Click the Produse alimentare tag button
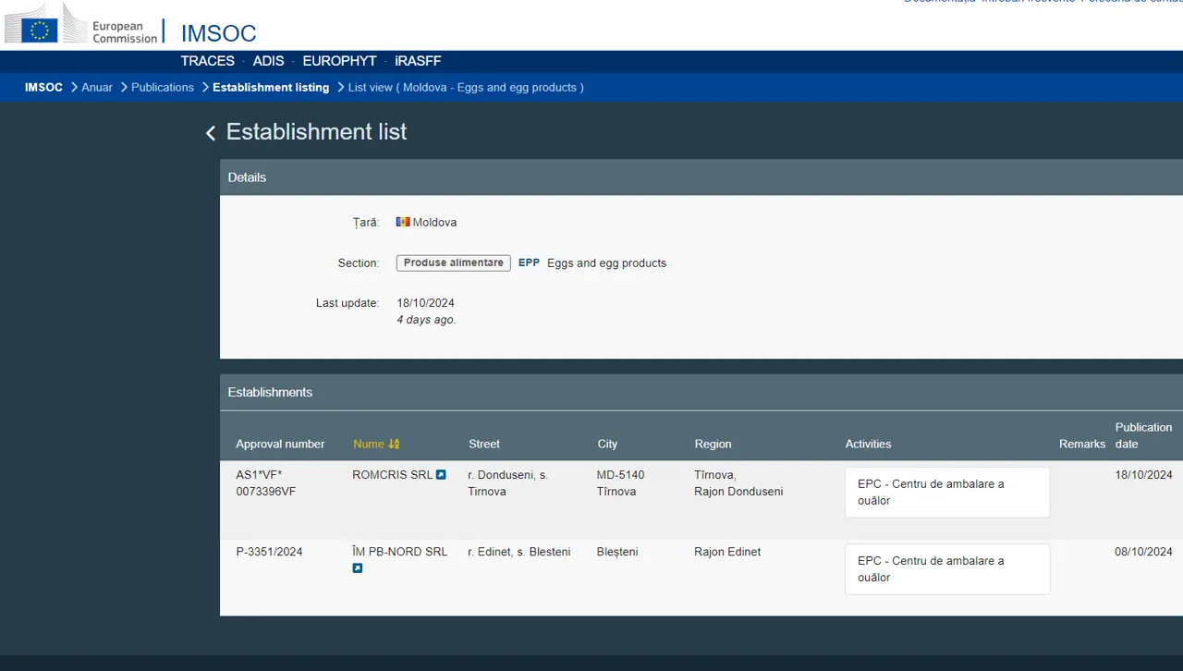Viewport: 1183px width, 671px height. click(x=454, y=263)
